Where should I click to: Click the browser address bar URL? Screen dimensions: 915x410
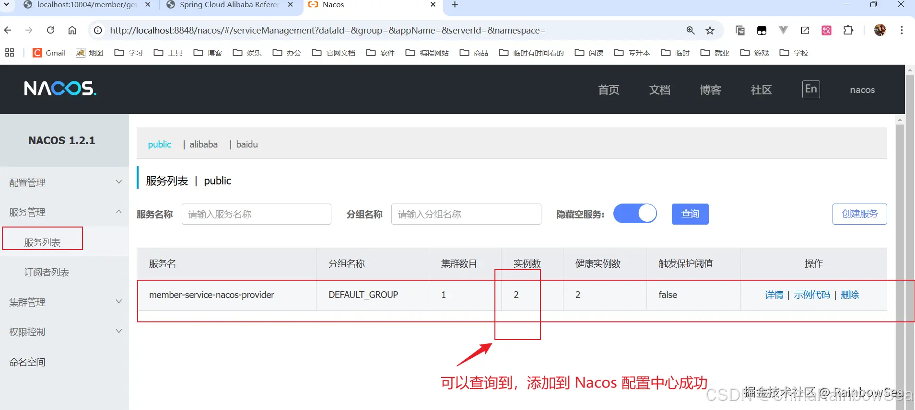pos(328,30)
